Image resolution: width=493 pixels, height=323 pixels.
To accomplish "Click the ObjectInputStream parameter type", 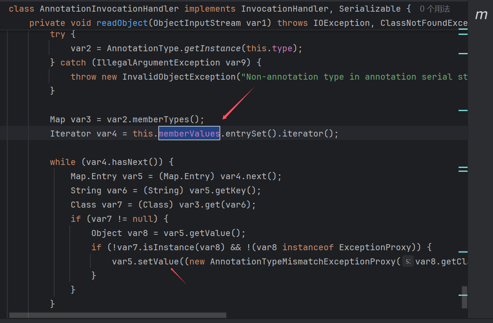I will tap(197, 23).
